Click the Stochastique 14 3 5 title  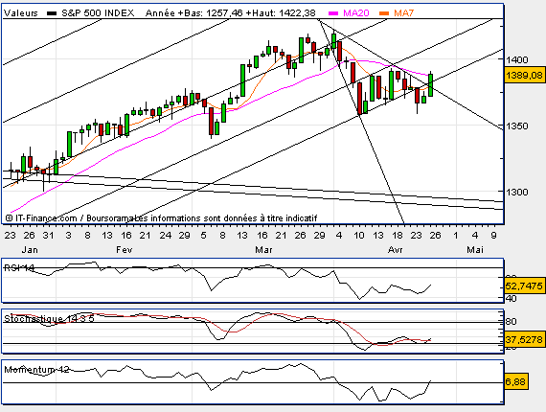click(49, 319)
